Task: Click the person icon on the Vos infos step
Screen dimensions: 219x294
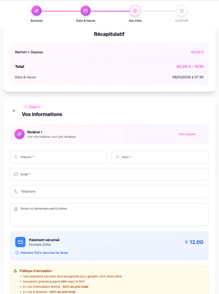Action: pyautogui.click(x=135, y=11)
